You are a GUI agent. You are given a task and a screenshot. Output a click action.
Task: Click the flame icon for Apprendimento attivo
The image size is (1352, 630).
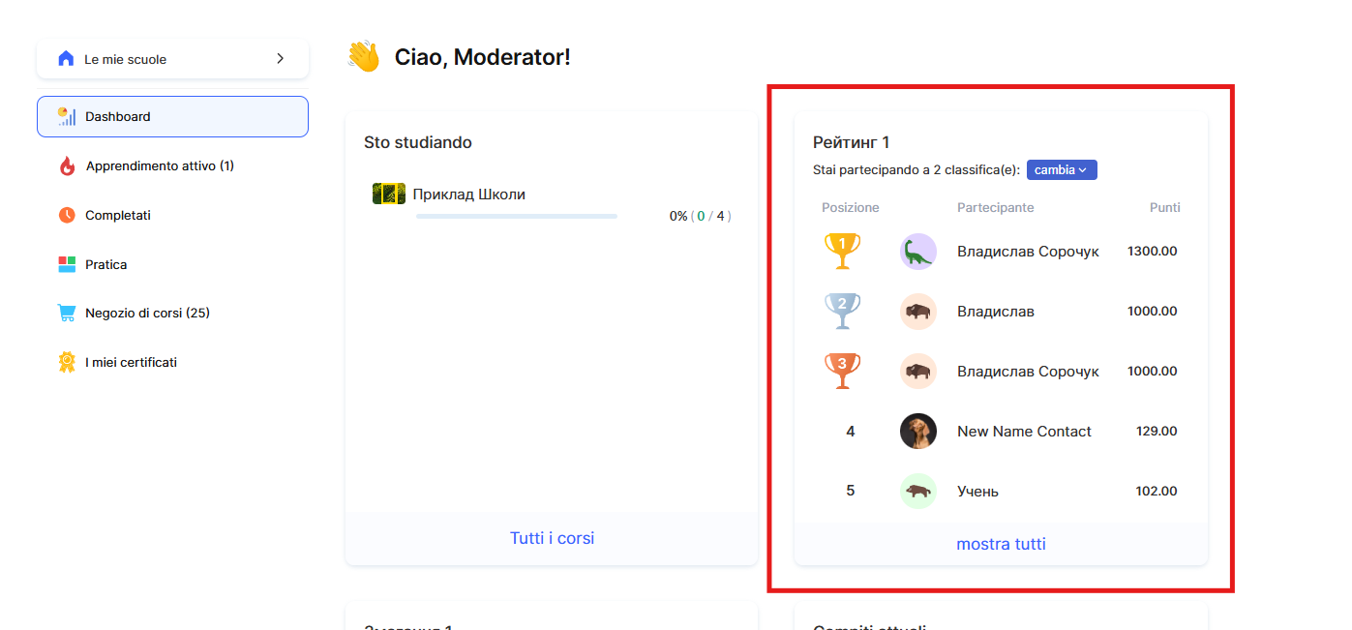(x=67, y=166)
